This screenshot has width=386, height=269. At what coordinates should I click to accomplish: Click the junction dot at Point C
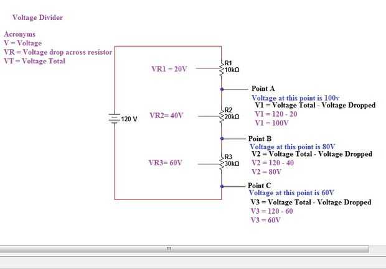pos(222,186)
